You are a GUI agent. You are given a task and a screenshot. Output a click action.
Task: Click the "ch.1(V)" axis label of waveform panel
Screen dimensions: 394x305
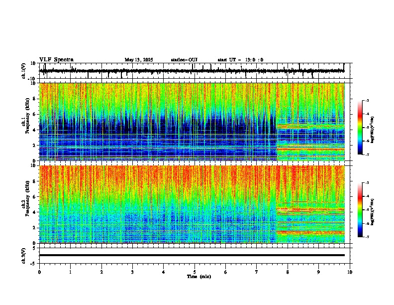click(24, 71)
